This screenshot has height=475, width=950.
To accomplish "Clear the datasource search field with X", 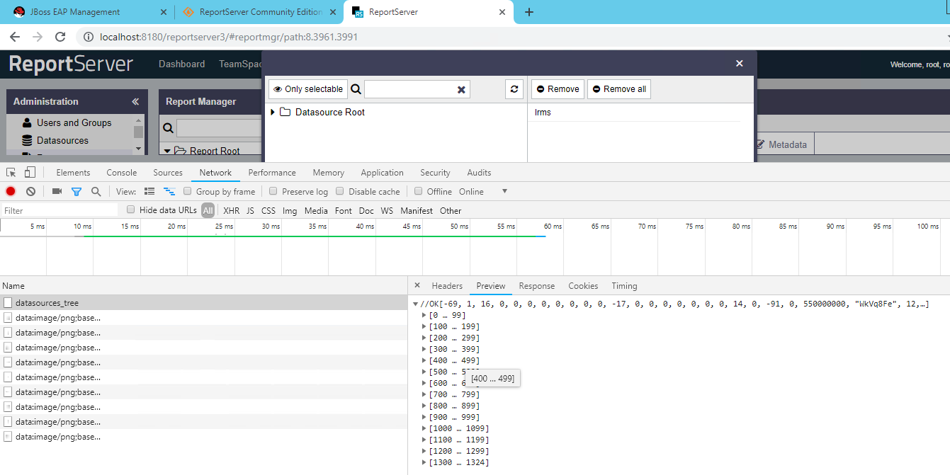I will tap(461, 90).
